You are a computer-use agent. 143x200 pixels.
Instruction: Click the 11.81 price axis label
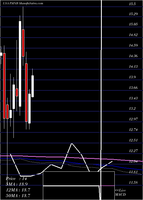pyautogui.click(x=133, y=172)
